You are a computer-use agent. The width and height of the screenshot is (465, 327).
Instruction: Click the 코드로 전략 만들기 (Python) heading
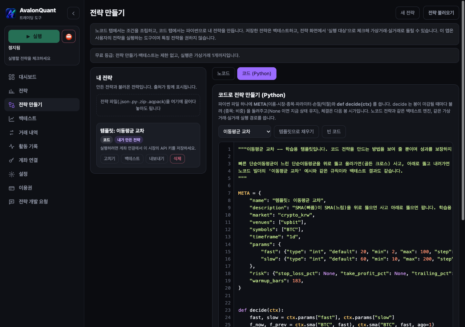pos(252,95)
